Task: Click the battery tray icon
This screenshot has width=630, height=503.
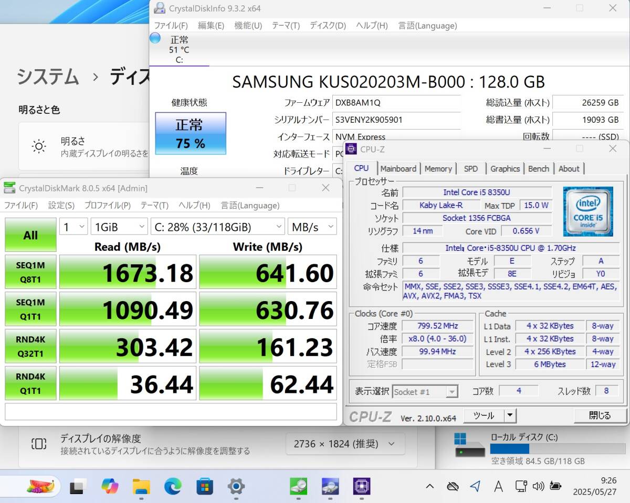Action: click(x=555, y=487)
